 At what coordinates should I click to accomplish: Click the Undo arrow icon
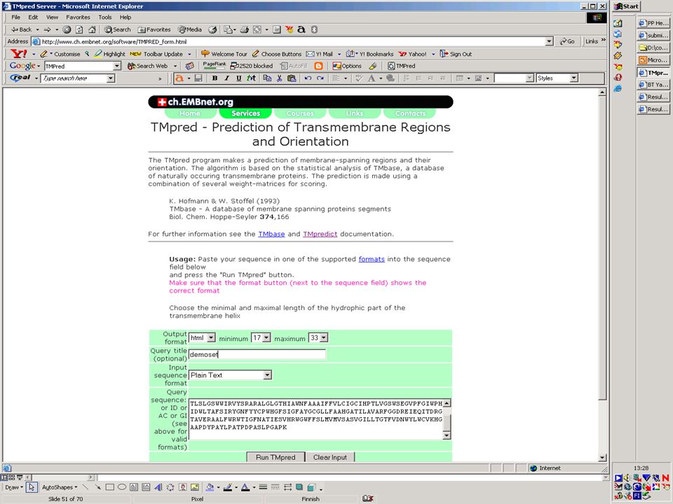(308, 78)
